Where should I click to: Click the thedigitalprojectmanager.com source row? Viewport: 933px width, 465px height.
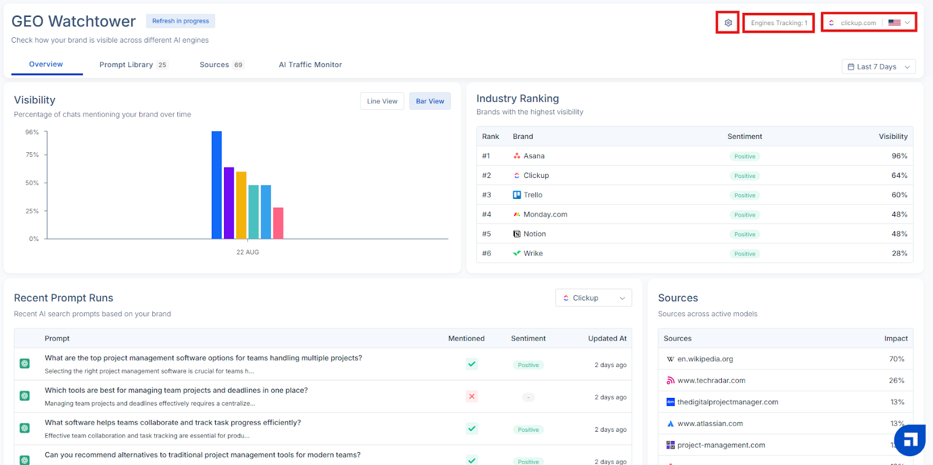(x=785, y=402)
